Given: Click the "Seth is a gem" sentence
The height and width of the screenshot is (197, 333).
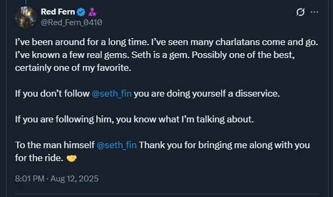Looking at the screenshot, I should click(160, 55).
